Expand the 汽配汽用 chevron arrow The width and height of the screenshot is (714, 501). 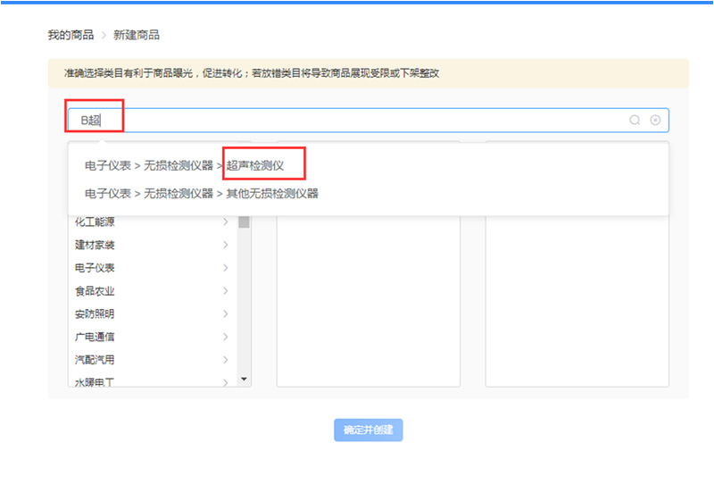point(225,360)
